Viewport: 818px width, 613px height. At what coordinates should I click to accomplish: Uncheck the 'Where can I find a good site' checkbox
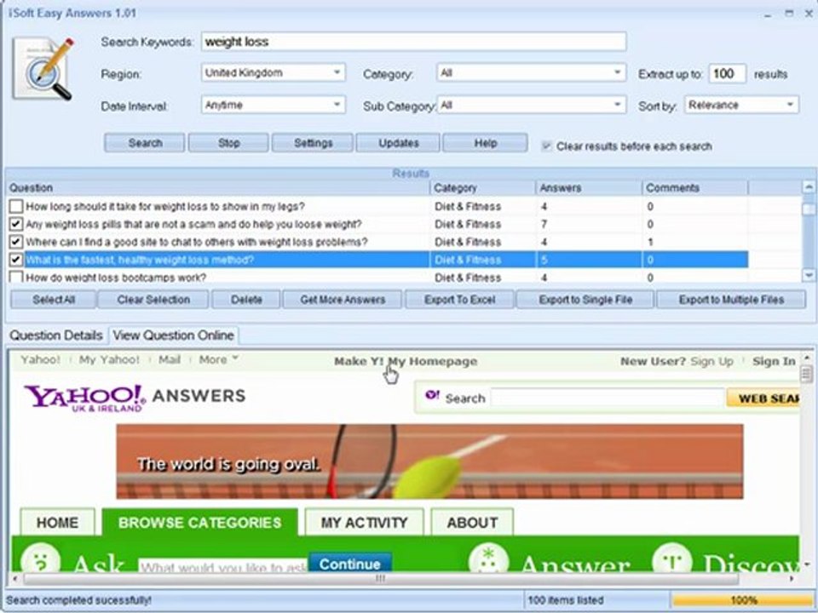(x=16, y=242)
